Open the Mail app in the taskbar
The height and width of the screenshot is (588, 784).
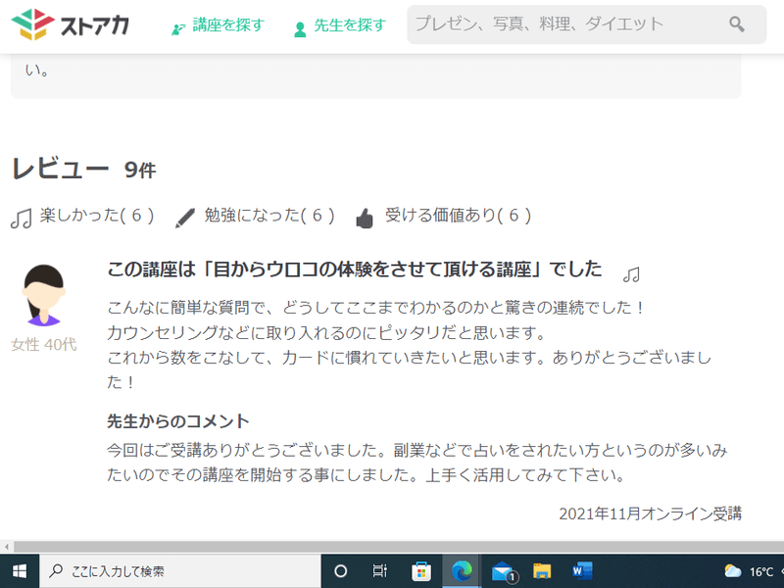[503, 570]
